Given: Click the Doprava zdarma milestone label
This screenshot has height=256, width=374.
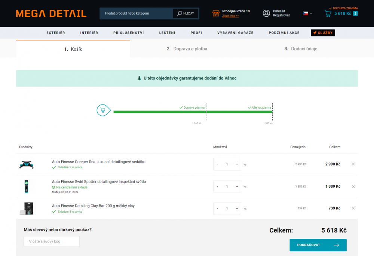Looking at the screenshot, I should pos(192,107).
